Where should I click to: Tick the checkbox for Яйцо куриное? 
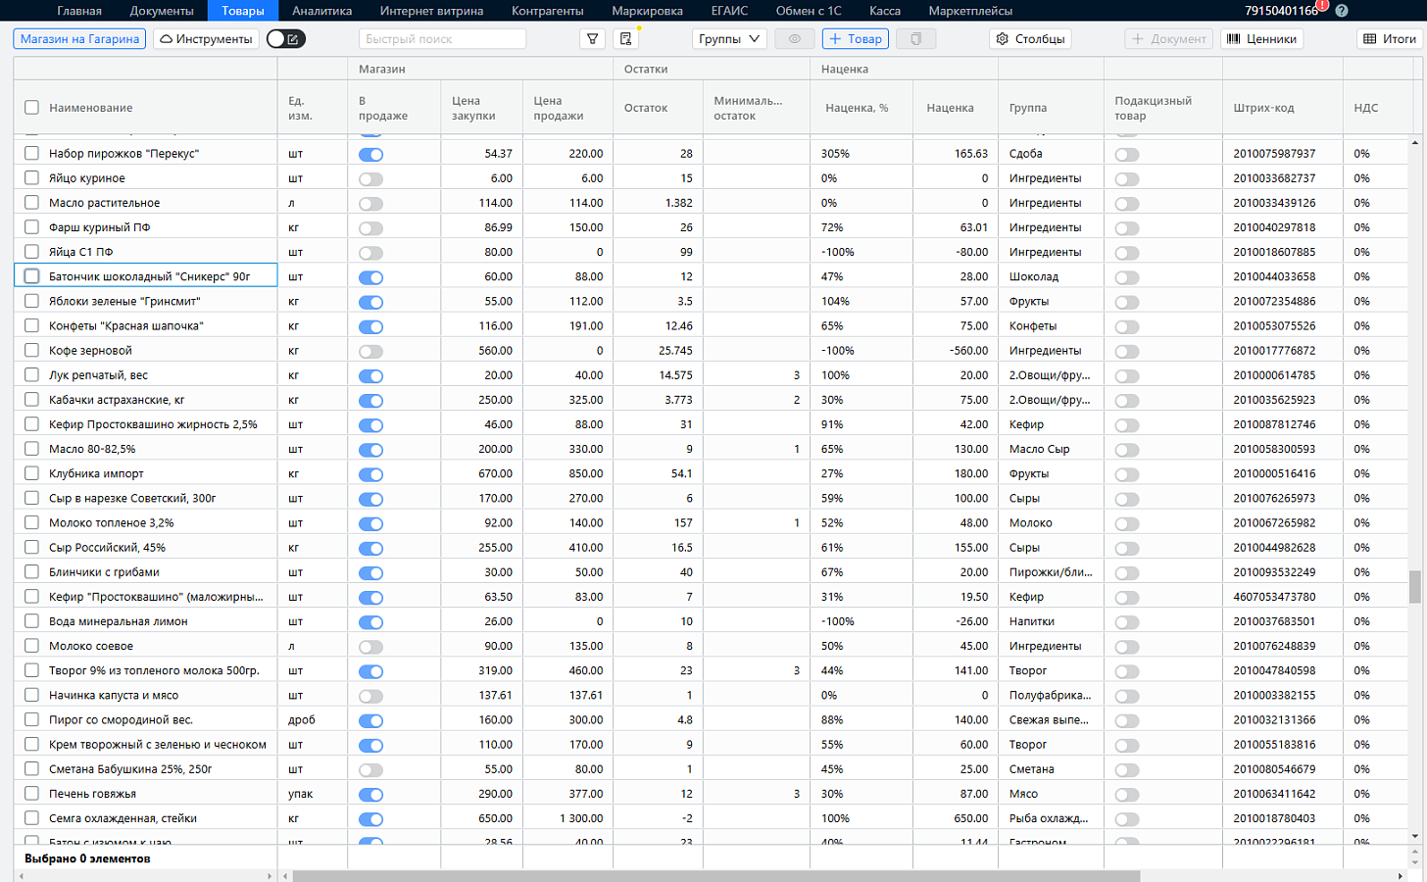pyautogui.click(x=31, y=178)
